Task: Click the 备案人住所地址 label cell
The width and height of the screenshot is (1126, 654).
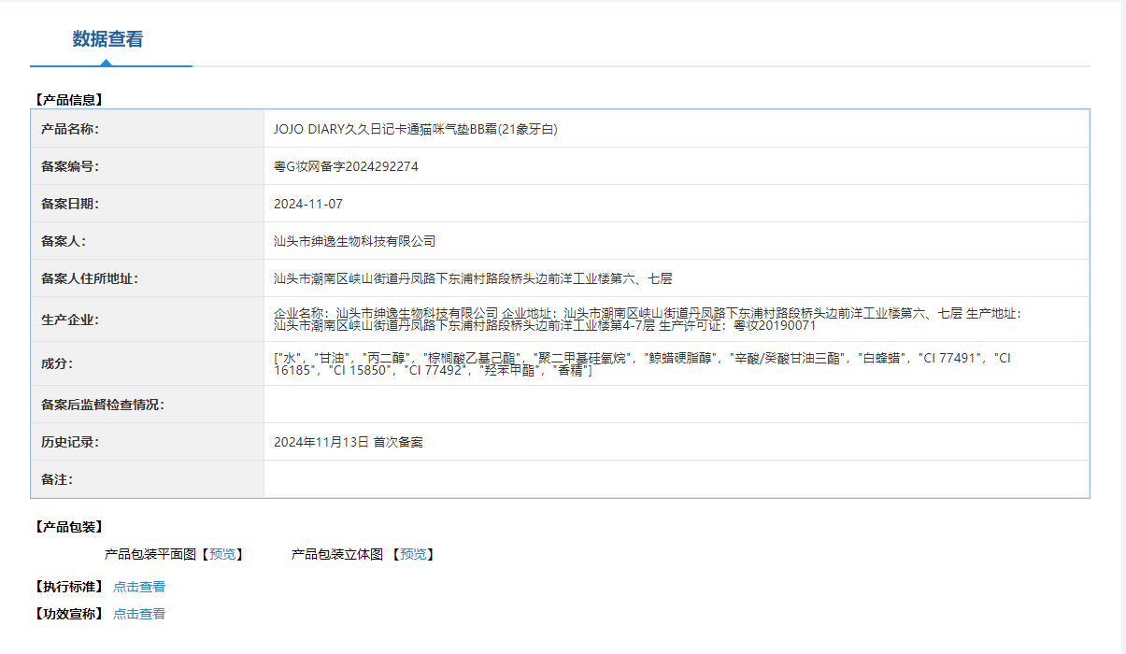Action: pyautogui.click(x=148, y=278)
